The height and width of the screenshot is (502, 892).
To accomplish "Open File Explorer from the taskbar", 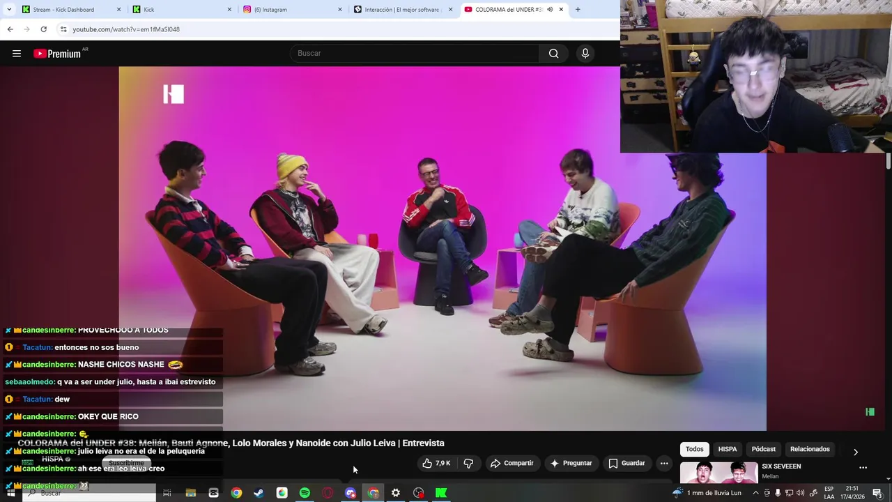I will (x=190, y=493).
